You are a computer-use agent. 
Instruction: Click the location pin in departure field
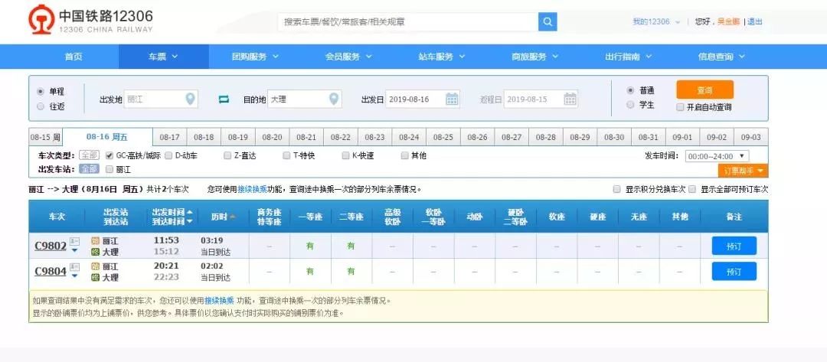(191, 99)
